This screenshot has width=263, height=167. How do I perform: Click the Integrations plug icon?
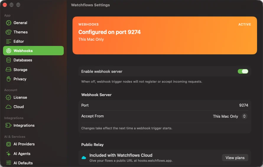8,125
